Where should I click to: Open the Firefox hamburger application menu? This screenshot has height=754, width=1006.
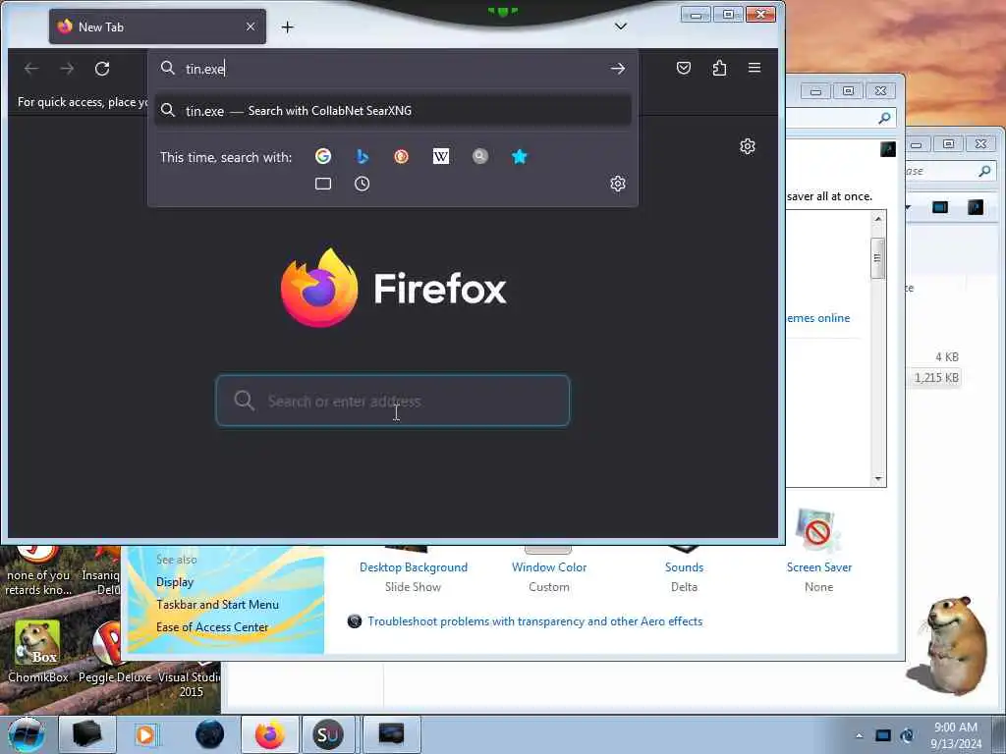tap(754, 68)
